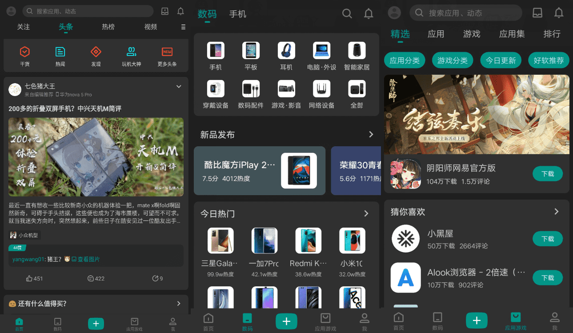This screenshot has height=333, width=573.
Task: Tap the 全部 all-categories icon
Action: pos(357,88)
